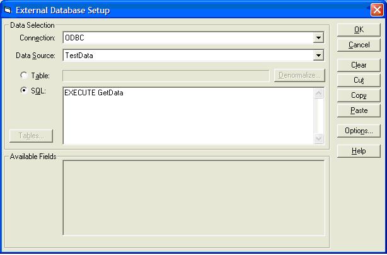Hit the Clear button
Image resolution: width=387 pixels, height=255 pixels.
(x=359, y=65)
